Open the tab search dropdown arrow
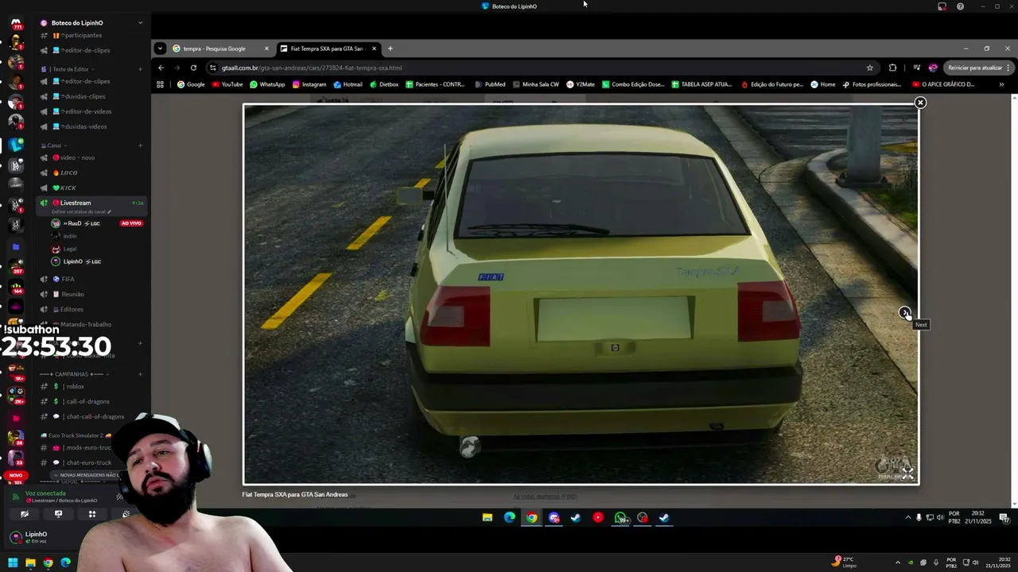The image size is (1018, 572). click(x=159, y=48)
